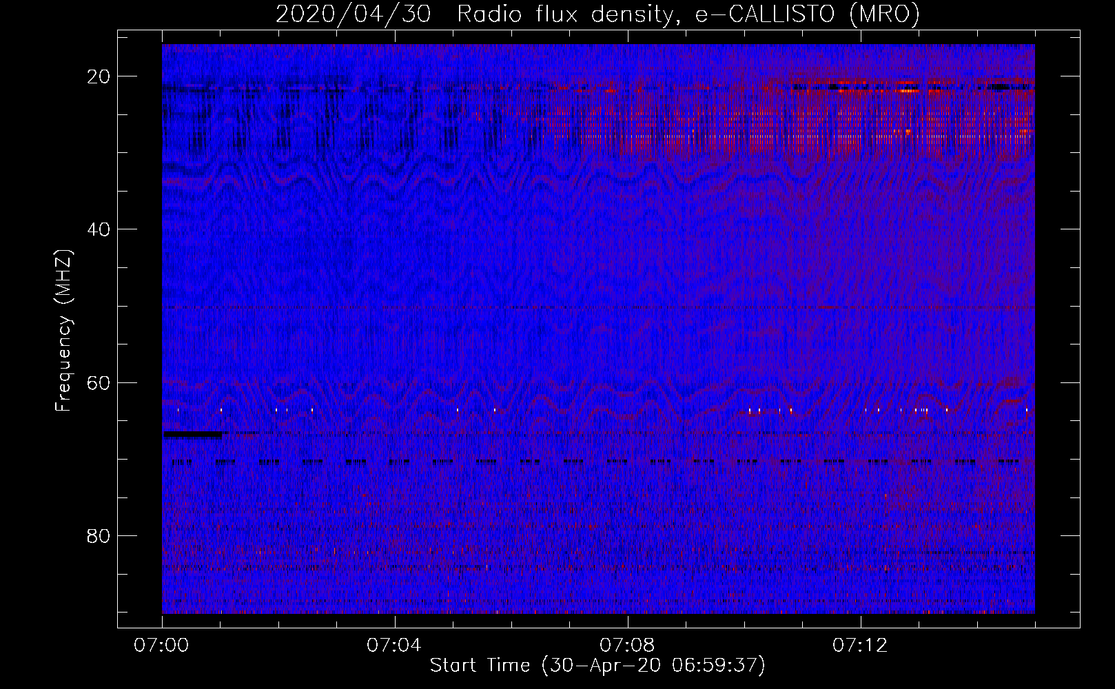Image resolution: width=1115 pixels, height=689 pixels.
Task: Click the '20' frequency tick label
Action: point(99,76)
